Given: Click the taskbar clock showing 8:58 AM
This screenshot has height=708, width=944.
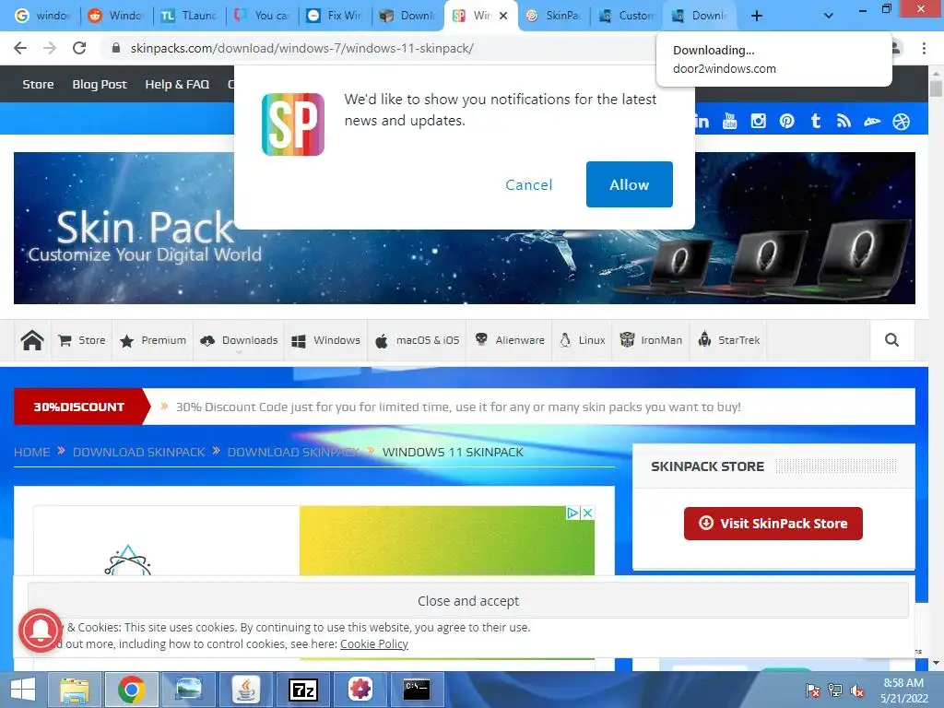Looking at the screenshot, I should 903,690.
